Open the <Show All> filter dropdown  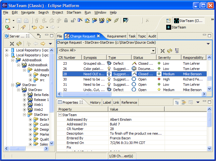pyautogui.click(x=153, y=51)
